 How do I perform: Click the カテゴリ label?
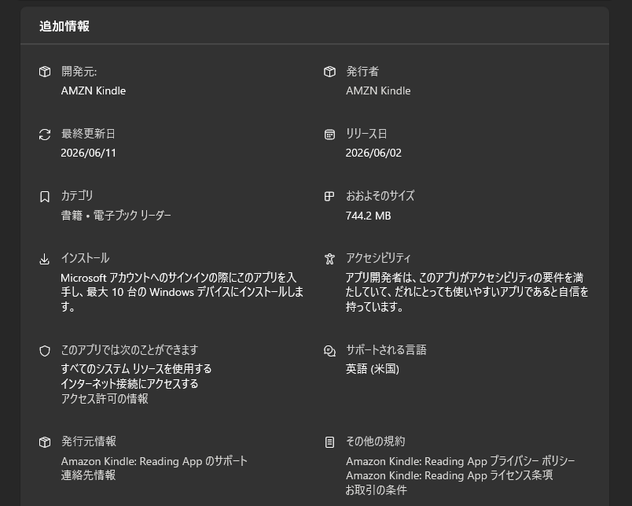click(77, 196)
